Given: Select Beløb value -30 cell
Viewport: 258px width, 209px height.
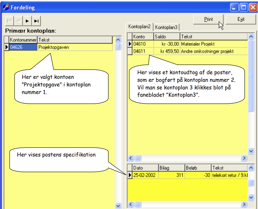Looking at the screenshot, I should [x=198, y=175].
